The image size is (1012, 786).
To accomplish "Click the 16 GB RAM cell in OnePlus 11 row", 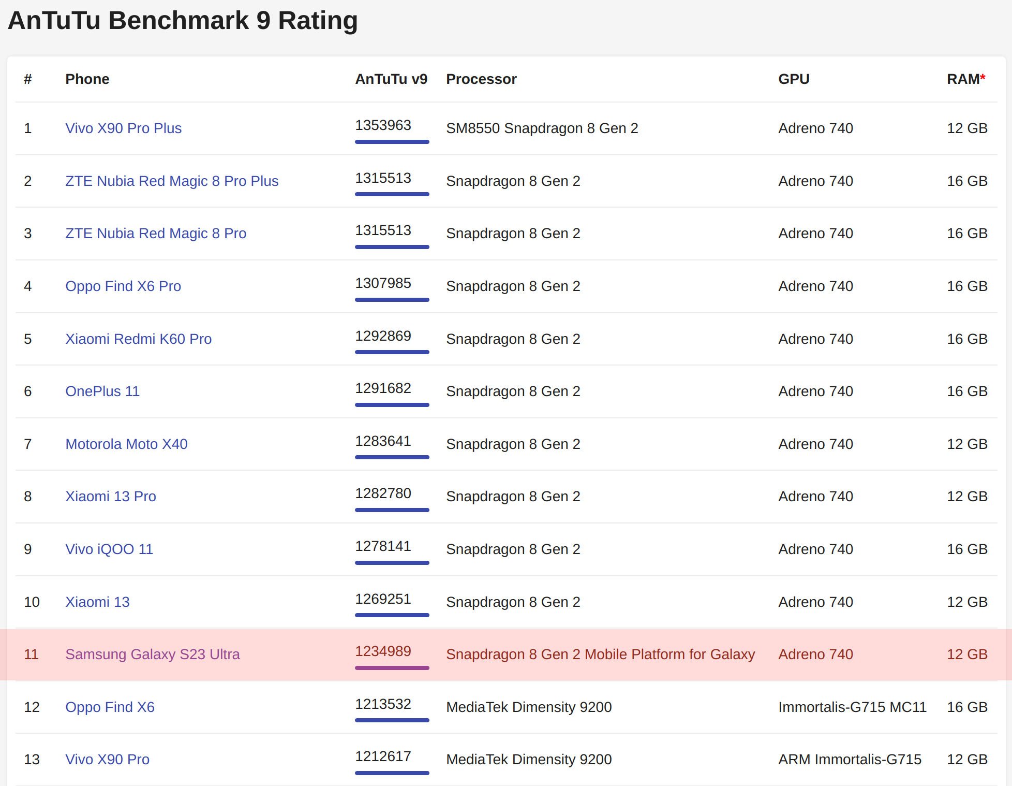I will point(967,391).
